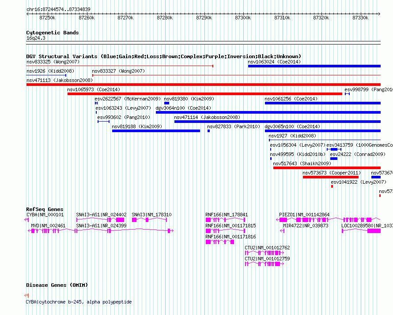Click the MIR4722|NR_039873 gene label

(306, 226)
